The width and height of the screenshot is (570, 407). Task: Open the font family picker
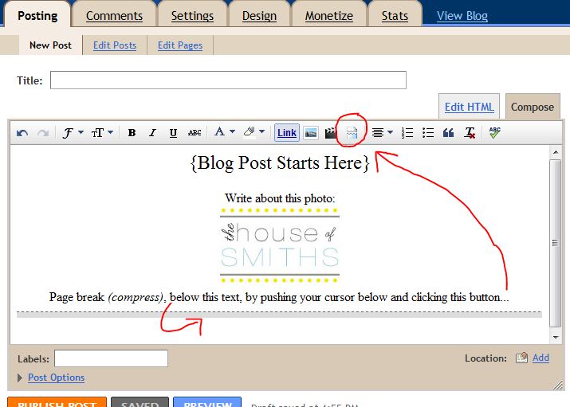[73, 133]
